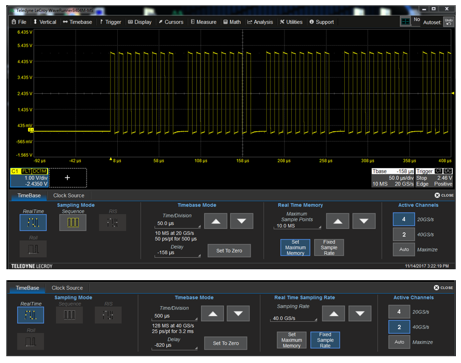461x363 pixels.
Task: Select 2 active channels at 40GS/s
Action: [x=403, y=234]
